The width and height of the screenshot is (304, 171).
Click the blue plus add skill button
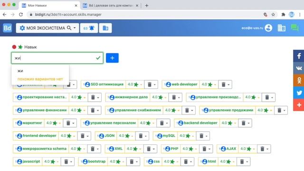coord(112,58)
